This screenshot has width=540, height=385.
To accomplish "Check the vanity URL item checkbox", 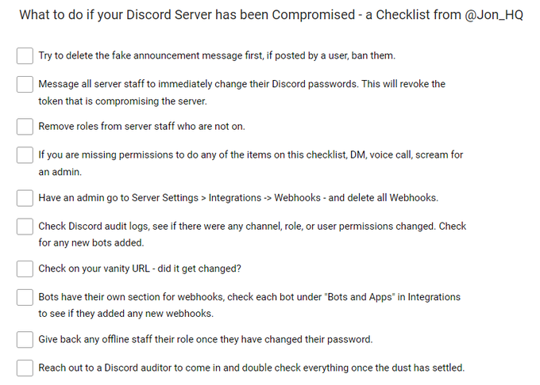I will (25, 269).
